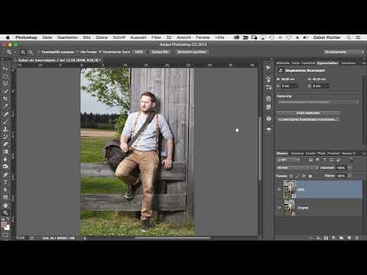Select the Rectangle shape tool

(x=5, y=197)
